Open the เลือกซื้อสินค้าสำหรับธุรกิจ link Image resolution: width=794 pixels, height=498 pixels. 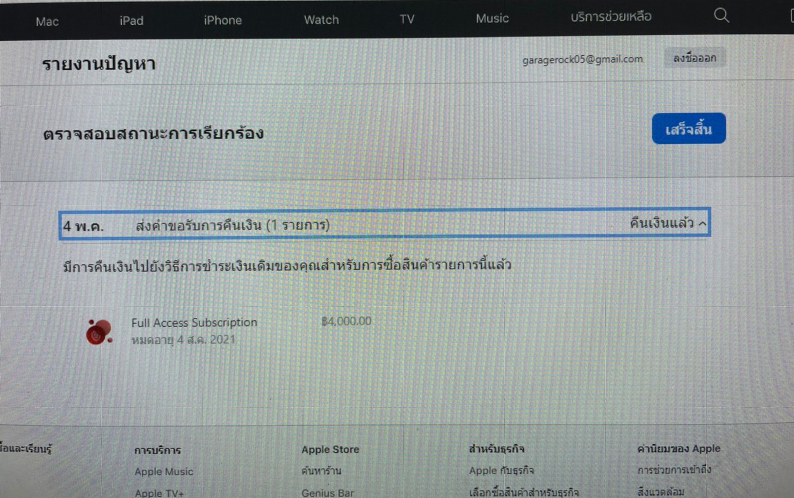(524, 492)
